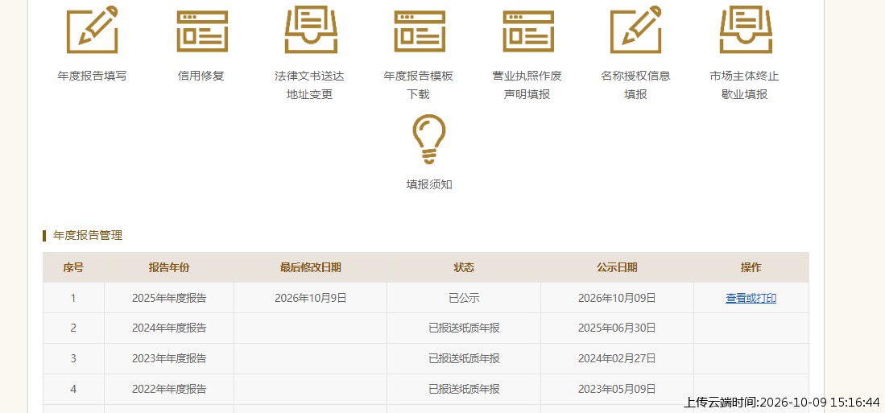
Task: Open the 营业执照作废声明填报 icon
Action: [528, 31]
